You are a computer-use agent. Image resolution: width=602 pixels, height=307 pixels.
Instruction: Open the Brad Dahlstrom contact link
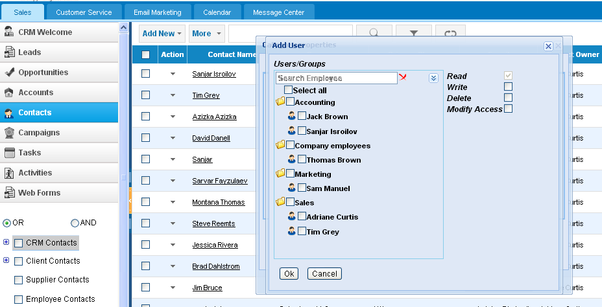216,266
